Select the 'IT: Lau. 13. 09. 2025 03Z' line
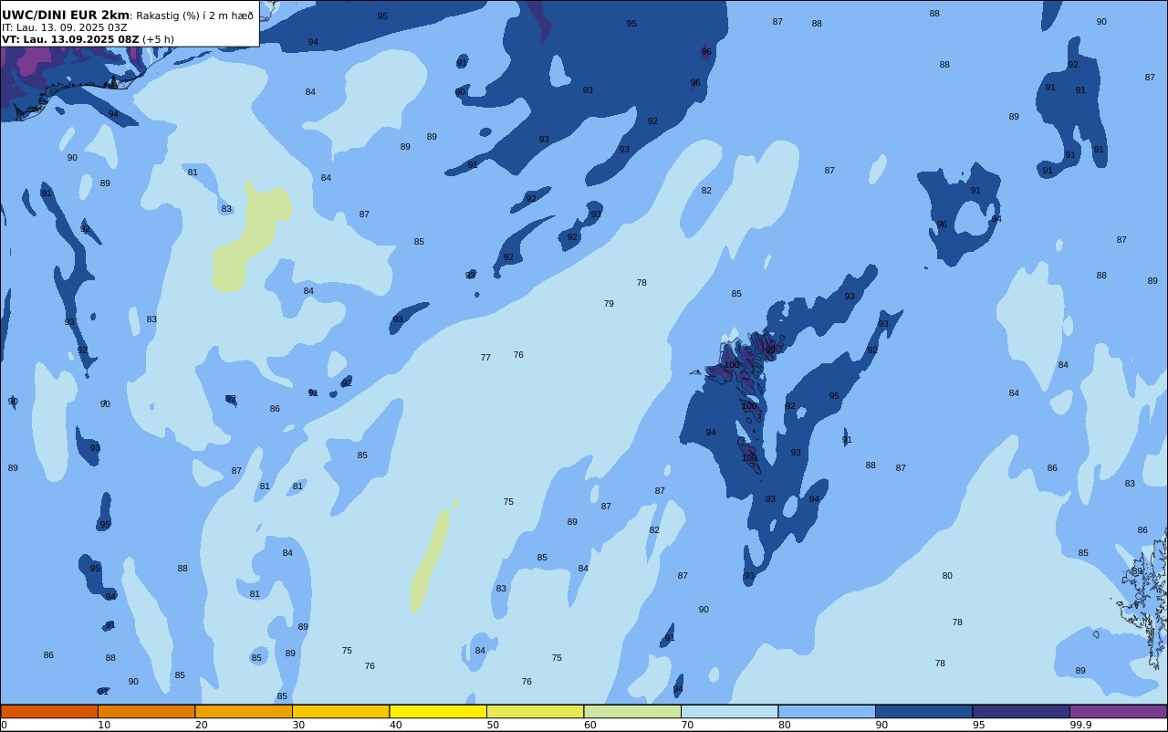The image size is (1168, 732). [x=65, y=27]
